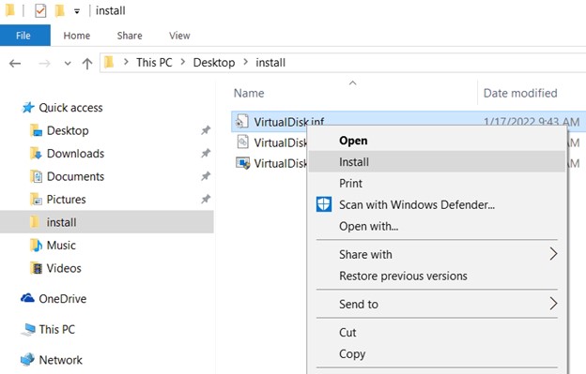Click the pin icon next to Downloads

tap(206, 153)
